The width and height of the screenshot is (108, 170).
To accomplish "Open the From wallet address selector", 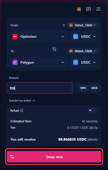I will (x=82, y=25).
